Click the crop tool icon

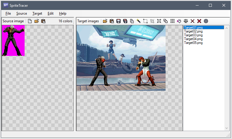point(152,21)
